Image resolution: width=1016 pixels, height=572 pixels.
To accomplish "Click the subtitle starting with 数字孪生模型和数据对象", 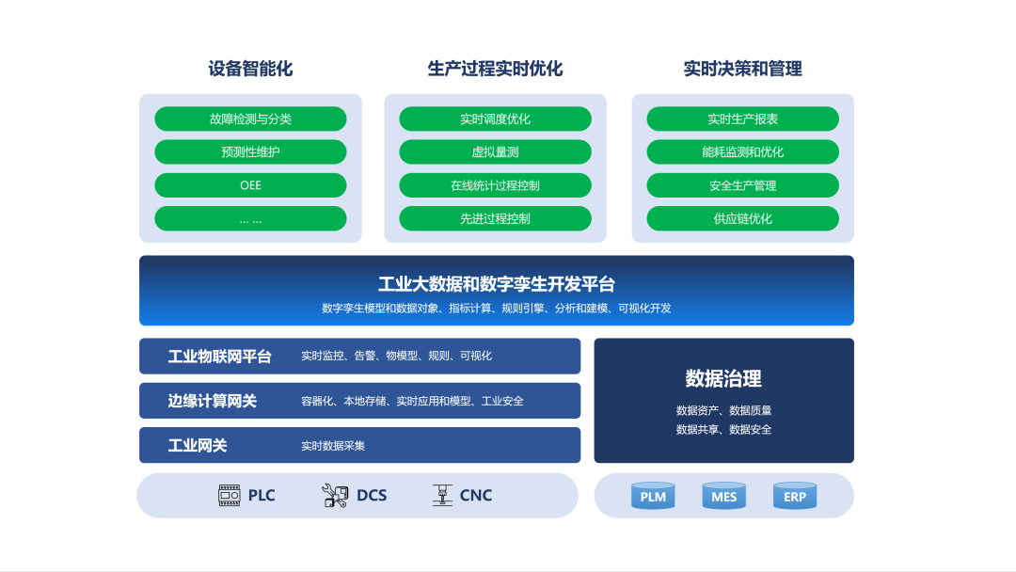I will 497,309.
